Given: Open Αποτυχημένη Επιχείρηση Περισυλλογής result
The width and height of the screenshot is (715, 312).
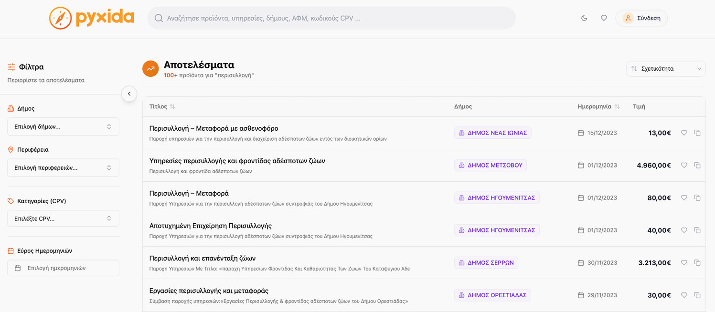Looking at the screenshot, I should [x=210, y=226].
